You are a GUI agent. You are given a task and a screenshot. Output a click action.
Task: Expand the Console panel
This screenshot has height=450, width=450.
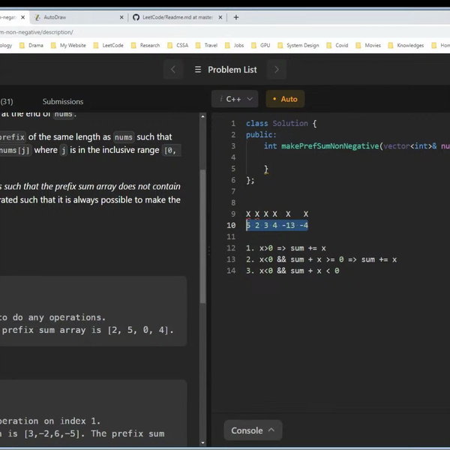(x=252, y=430)
